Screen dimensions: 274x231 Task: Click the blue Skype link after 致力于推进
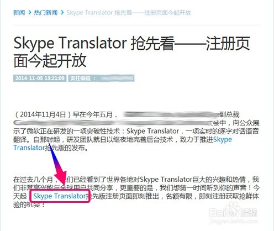pos(223,139)
